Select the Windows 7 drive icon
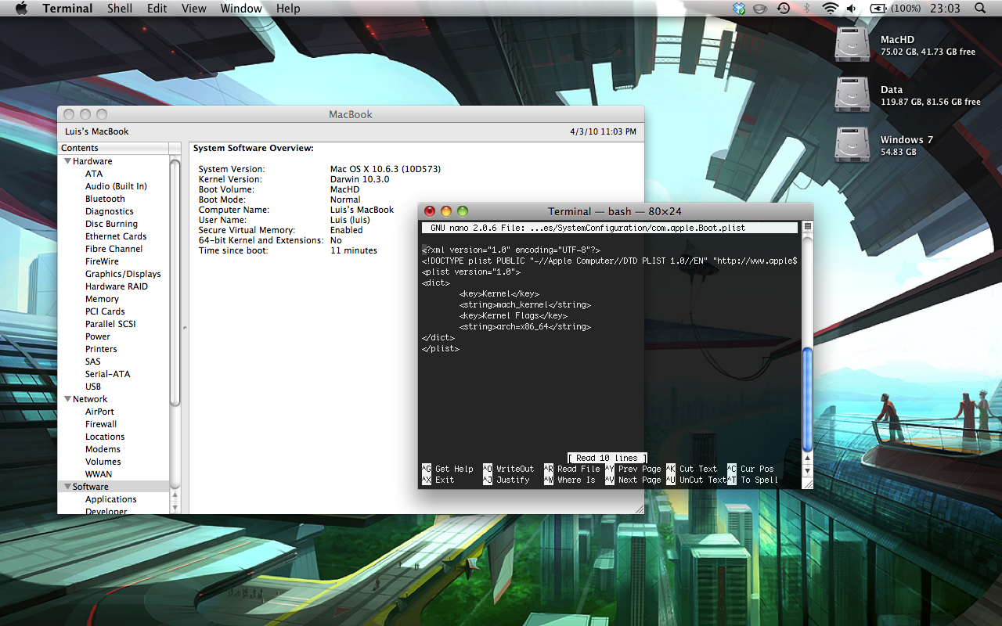The width and height of the screenshot is (1002, 626). click(x=852, y=145)
